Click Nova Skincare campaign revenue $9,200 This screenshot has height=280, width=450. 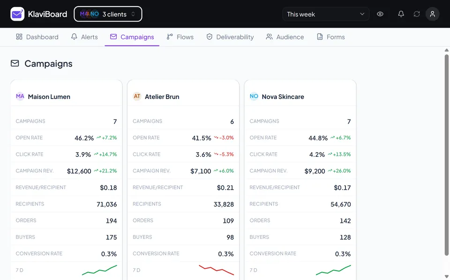pos(315,171)
